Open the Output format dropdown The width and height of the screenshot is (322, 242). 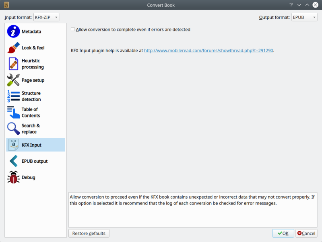(304, 17)
